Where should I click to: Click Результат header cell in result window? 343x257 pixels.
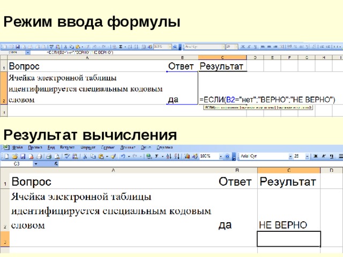coord(289,181)
